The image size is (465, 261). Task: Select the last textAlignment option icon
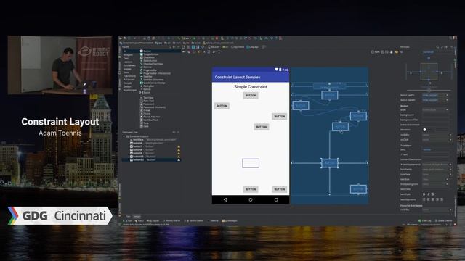(x=442, y=199)
